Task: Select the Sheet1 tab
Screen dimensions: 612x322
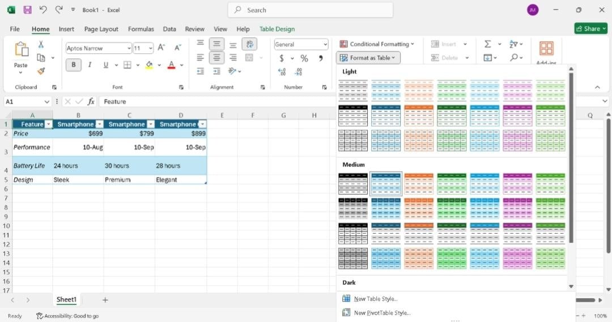Action: (x=66, y=299)
